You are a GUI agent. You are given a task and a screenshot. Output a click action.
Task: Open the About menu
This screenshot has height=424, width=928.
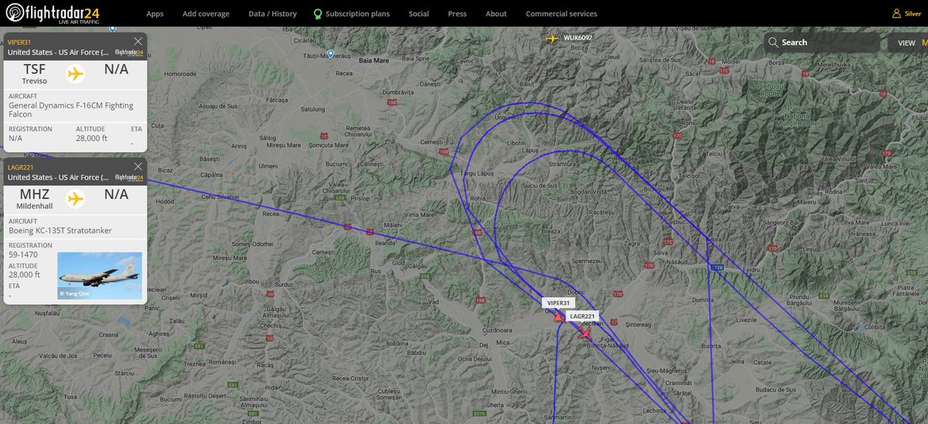pyautogui.click(x=496, y=14)
